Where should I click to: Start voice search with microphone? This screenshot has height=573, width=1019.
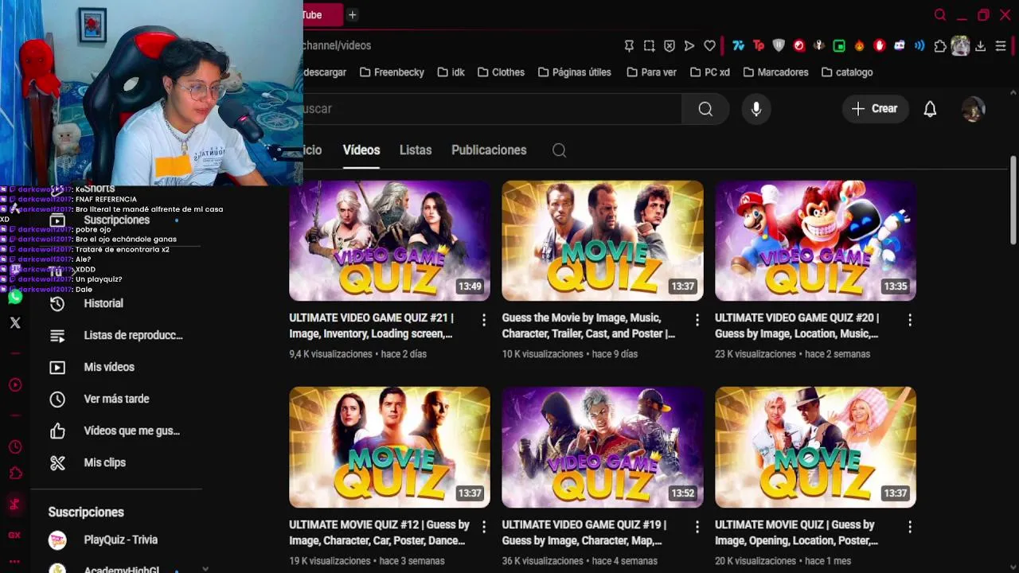coord(756,109)
